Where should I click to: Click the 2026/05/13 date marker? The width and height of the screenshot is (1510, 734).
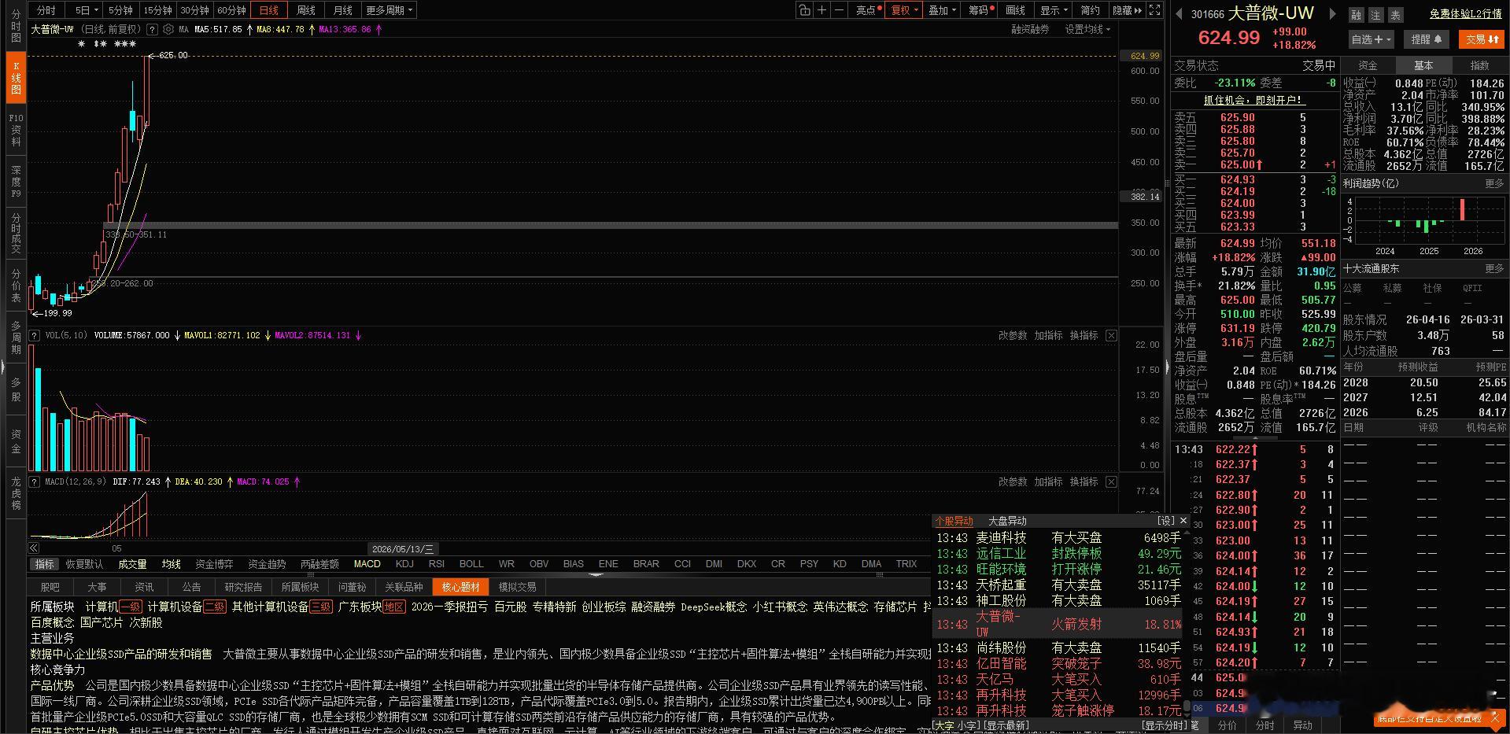[x=404, y=549]
